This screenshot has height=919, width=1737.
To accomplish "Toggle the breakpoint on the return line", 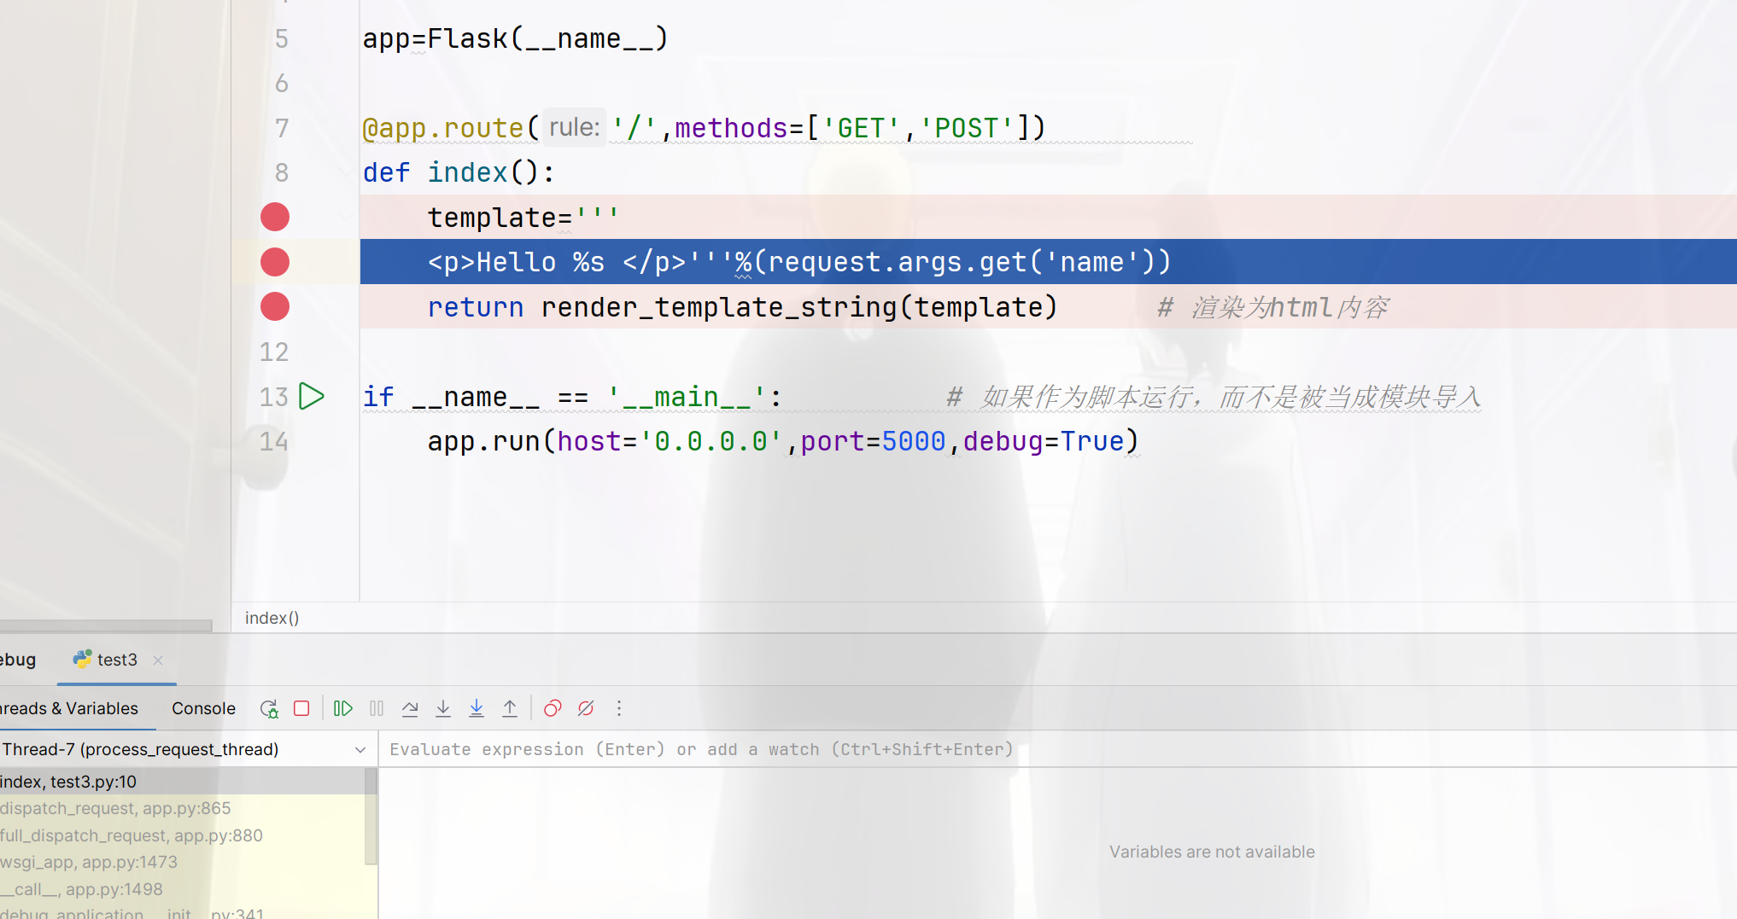I will pos(275,306).
